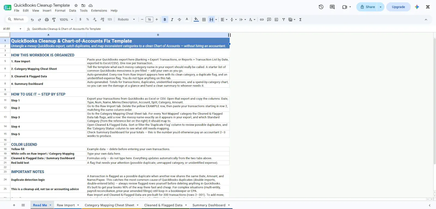Click the icon right of the Gemini sparkle
436x209 pixels.
428,7
